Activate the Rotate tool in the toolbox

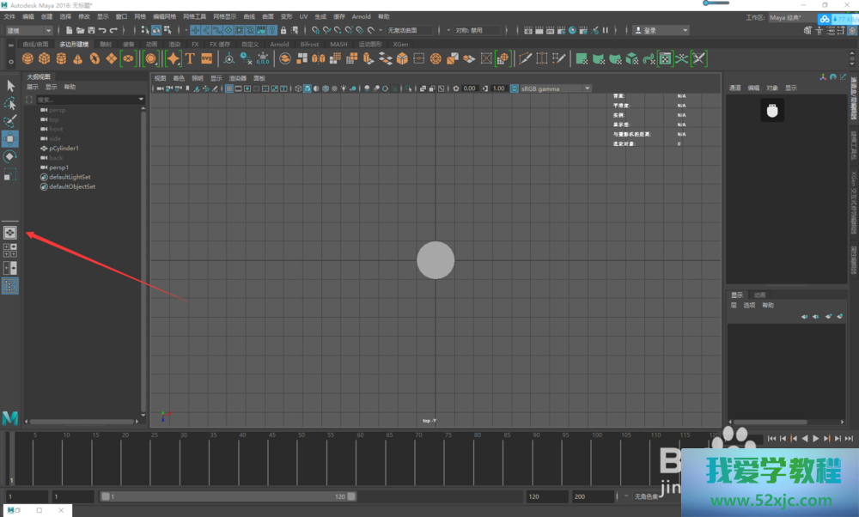pos(10,156)
